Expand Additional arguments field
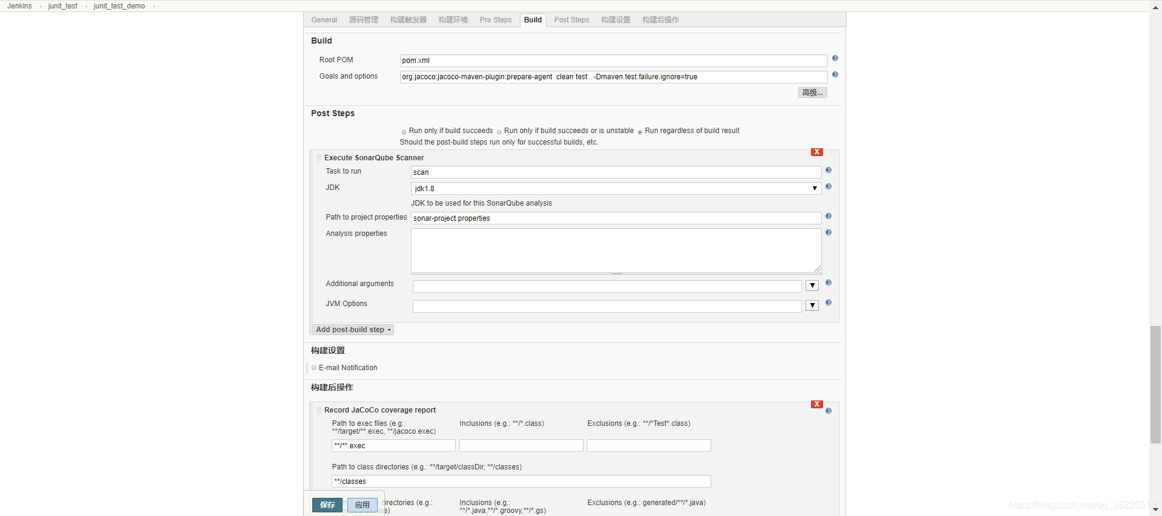This screenshot has width=1162, height=516. pyautogui.click(x=812, y=286)
